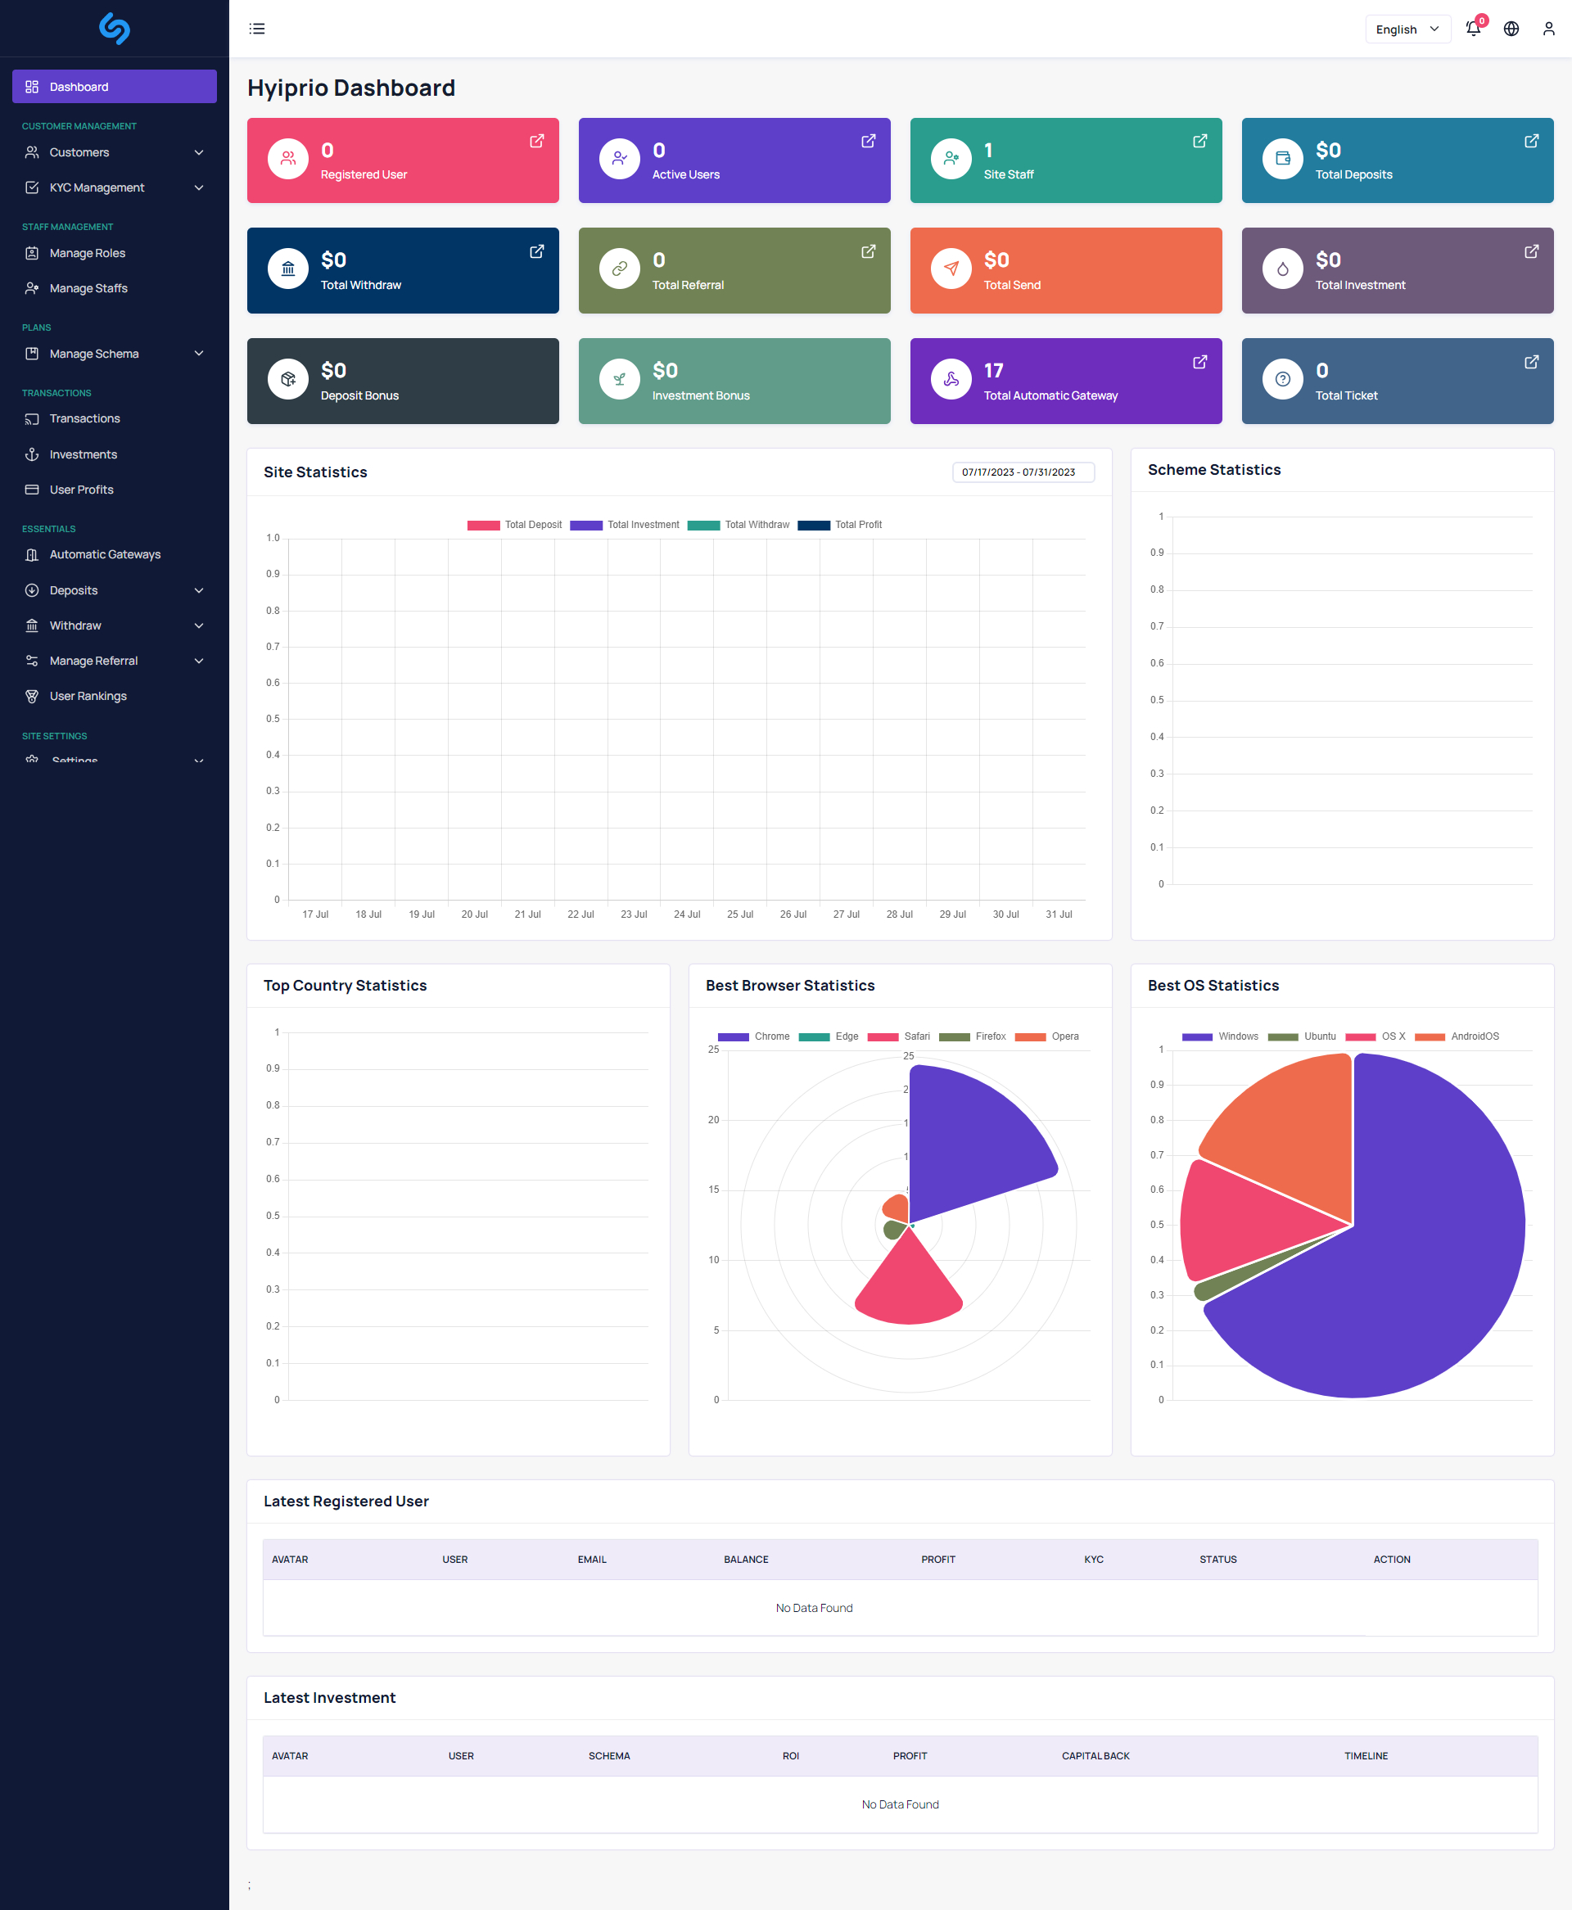Click the notification bell icon
The image size is (1572, 1910).
click(x=1472, y=29)
